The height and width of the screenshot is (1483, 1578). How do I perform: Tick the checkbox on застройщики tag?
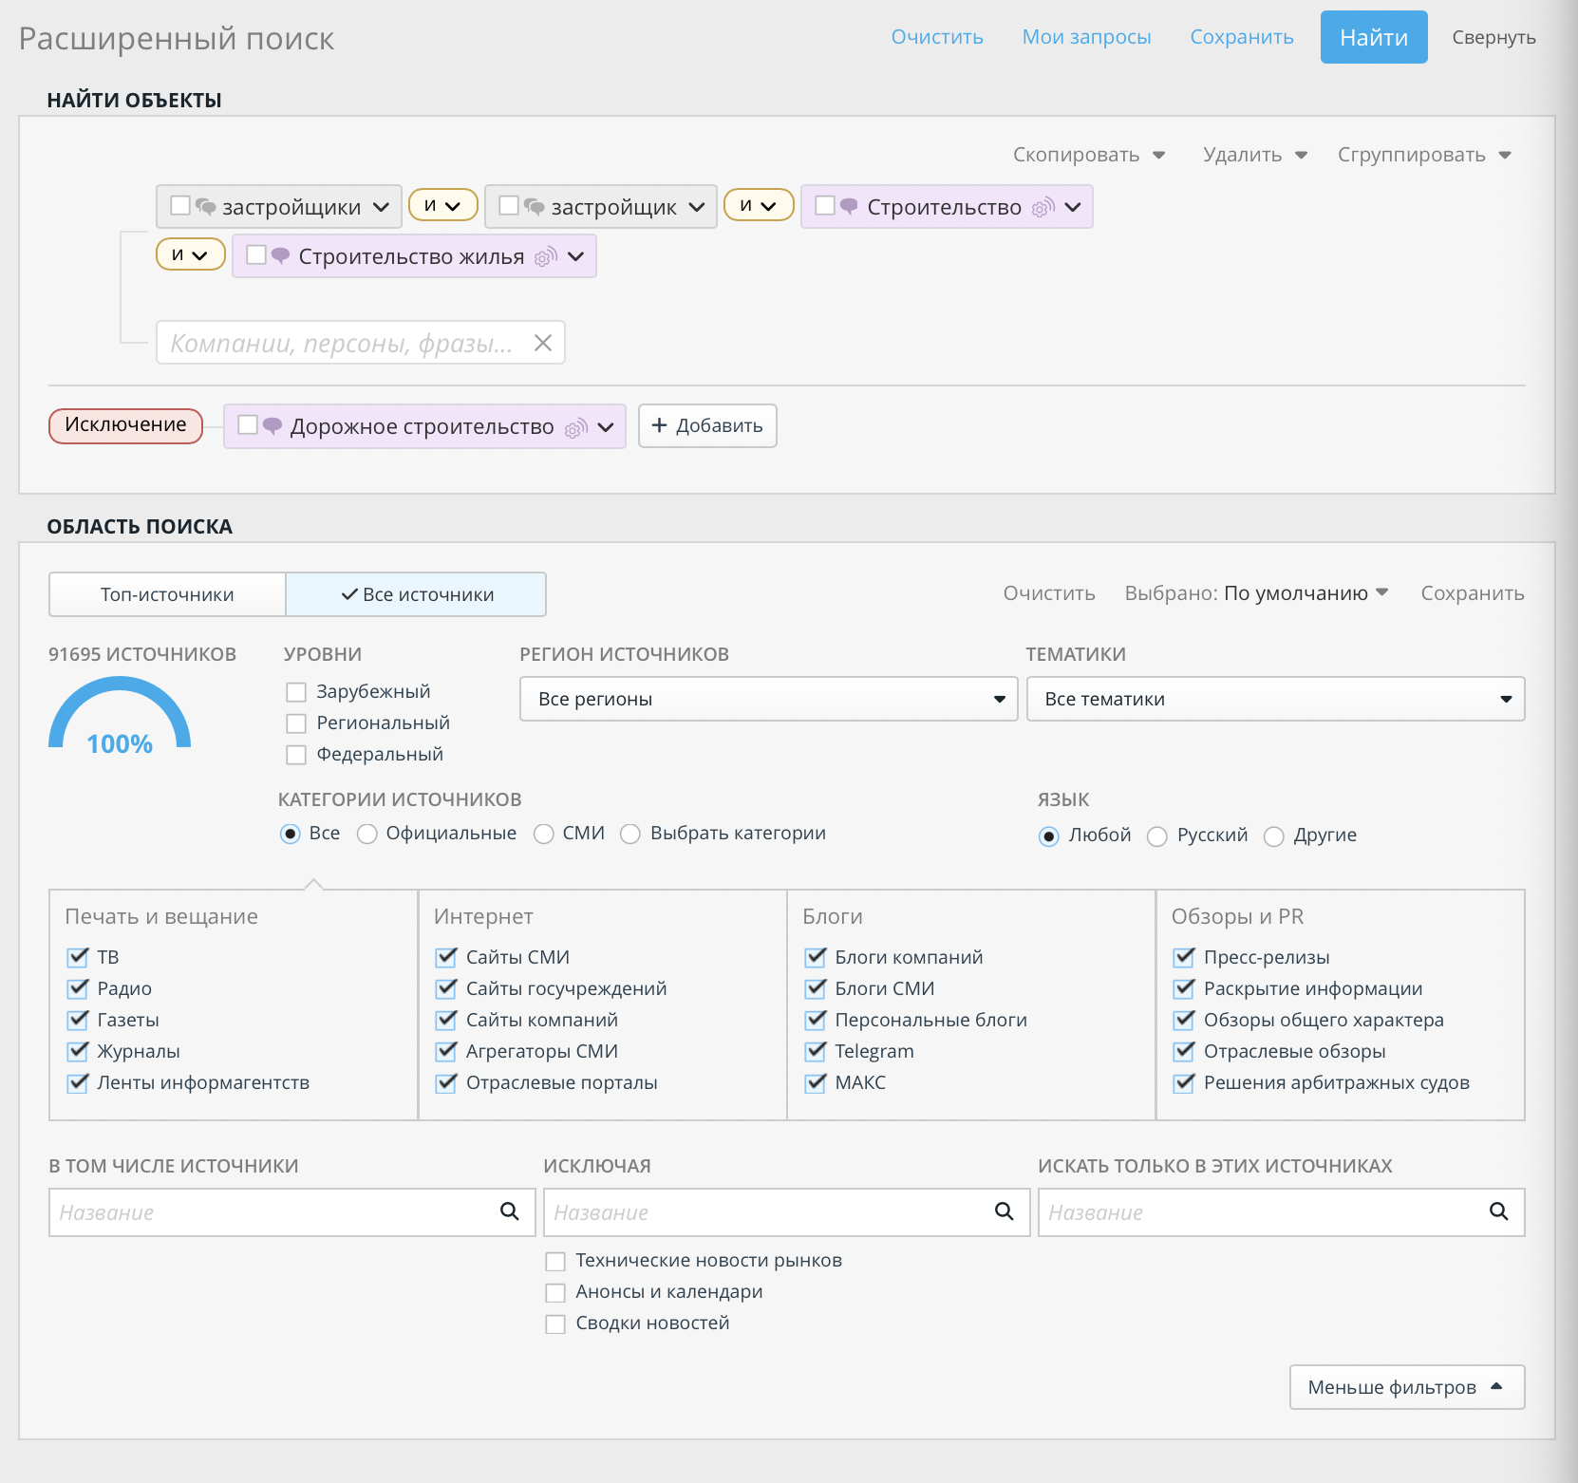[x=180, y=205]
